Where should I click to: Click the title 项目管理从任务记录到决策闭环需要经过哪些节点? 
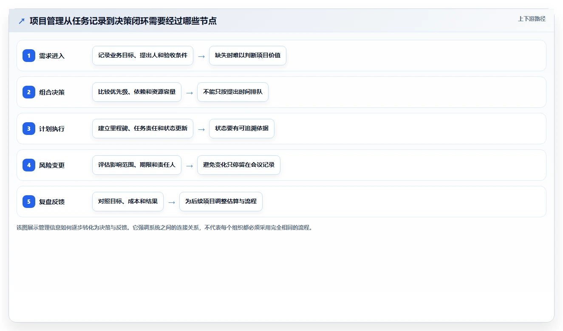point(123,21)
